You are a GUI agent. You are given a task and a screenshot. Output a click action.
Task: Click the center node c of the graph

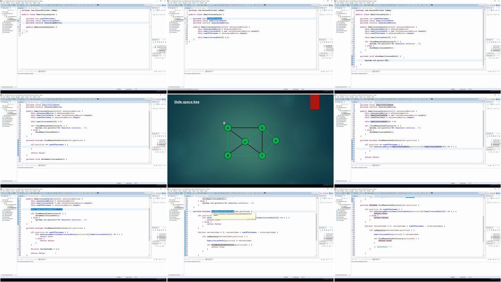coord(245,142)
